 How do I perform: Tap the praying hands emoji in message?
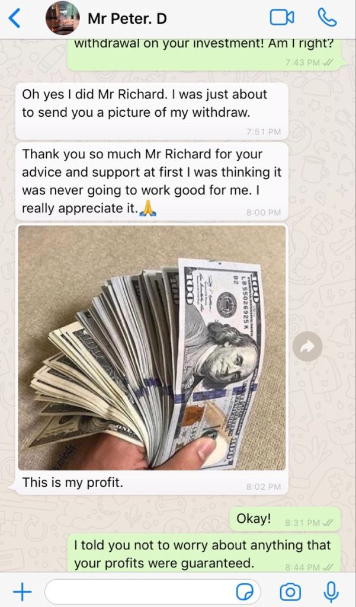click(x=147, y=208)
